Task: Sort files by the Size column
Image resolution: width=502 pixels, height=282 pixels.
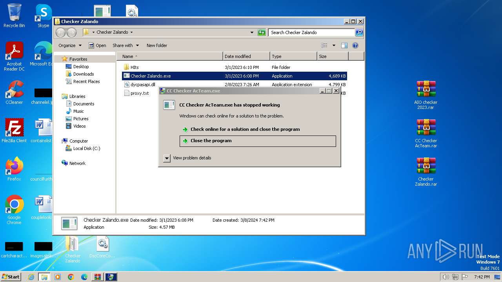Action: (x=333, y=56)
